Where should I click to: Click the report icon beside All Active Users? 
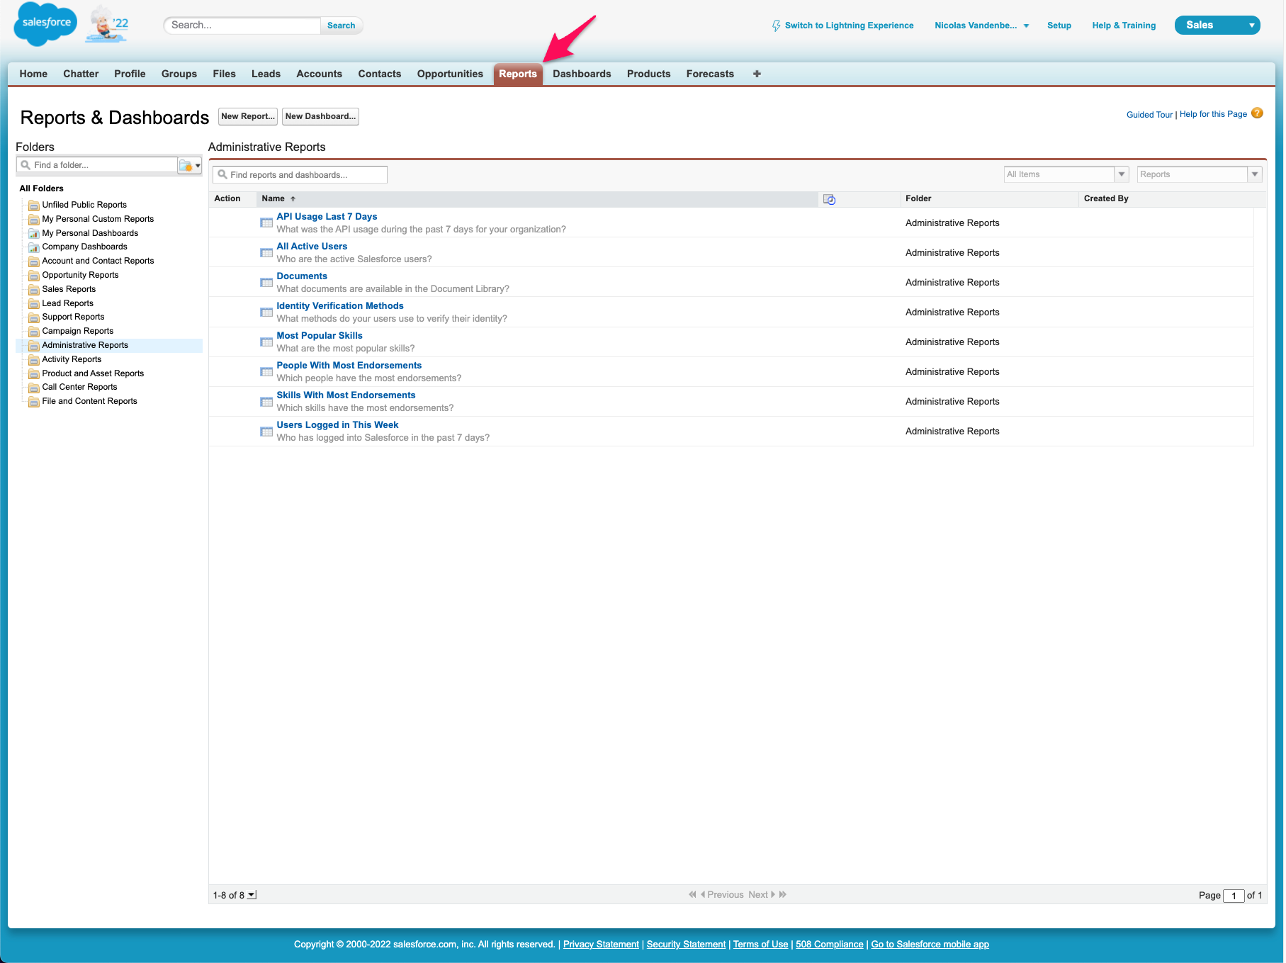click(x=266, y=252)
